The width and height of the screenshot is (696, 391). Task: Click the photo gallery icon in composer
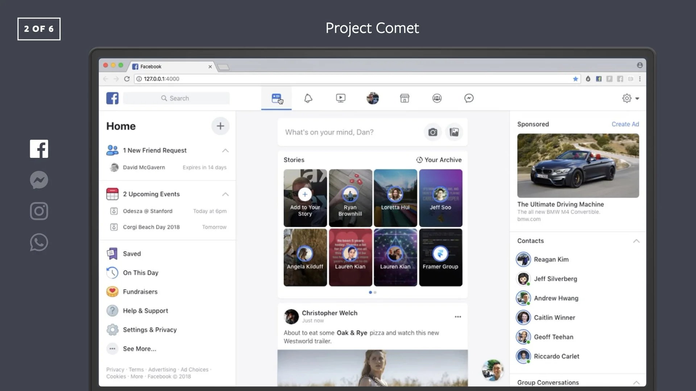pyautogui.click(x=454, y=133)
